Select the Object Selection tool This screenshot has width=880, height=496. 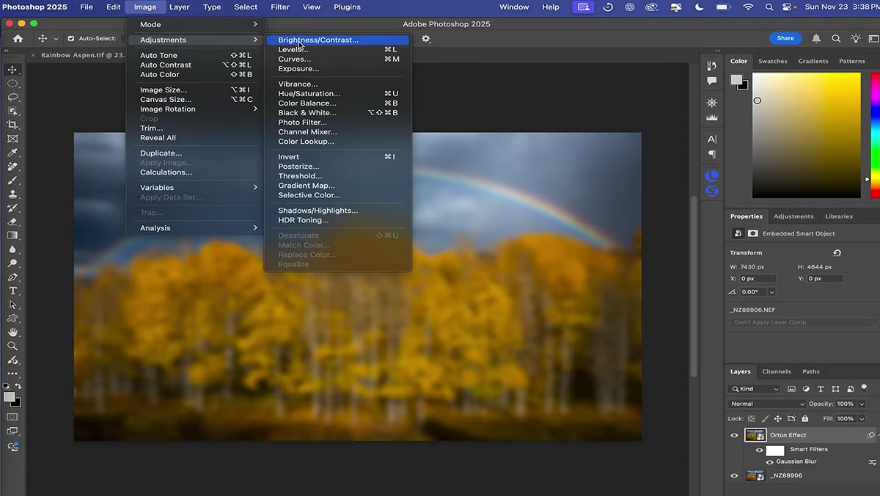(12, 111)
